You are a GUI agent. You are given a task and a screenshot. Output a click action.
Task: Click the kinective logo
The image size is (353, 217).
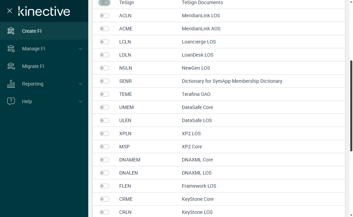44,11
